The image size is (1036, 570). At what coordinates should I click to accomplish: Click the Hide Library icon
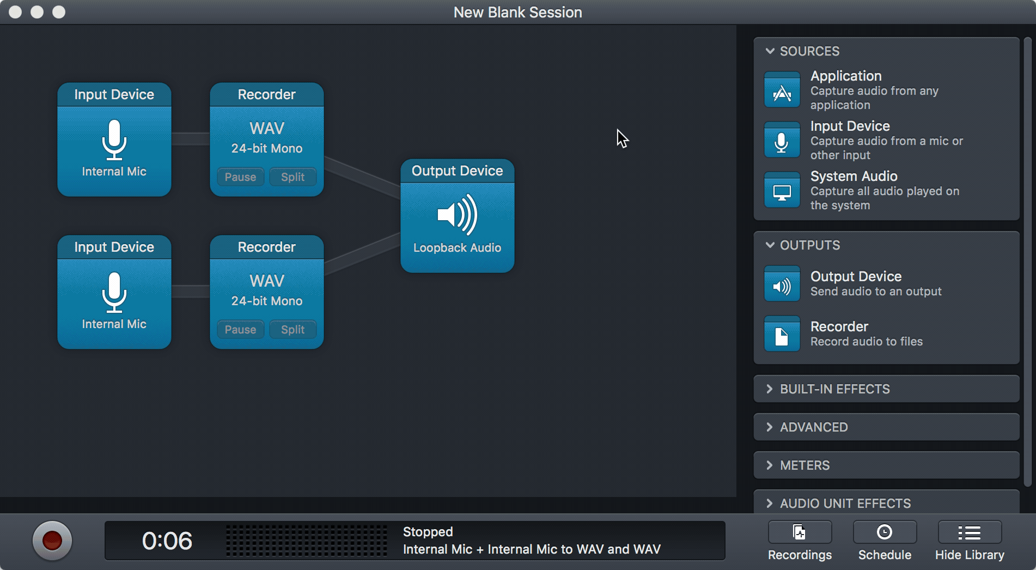click(x=970, y=532)
